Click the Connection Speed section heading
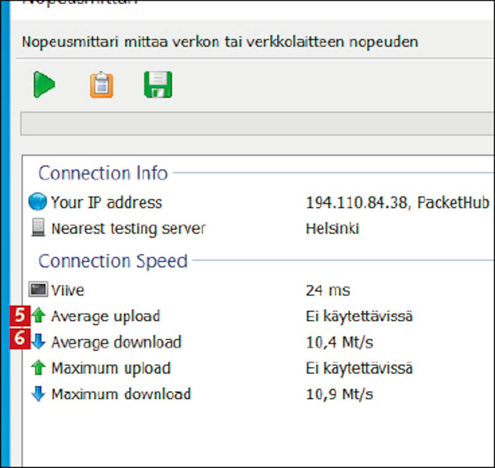The width and height of the screenshot is (495, 468). pos(113,261)
